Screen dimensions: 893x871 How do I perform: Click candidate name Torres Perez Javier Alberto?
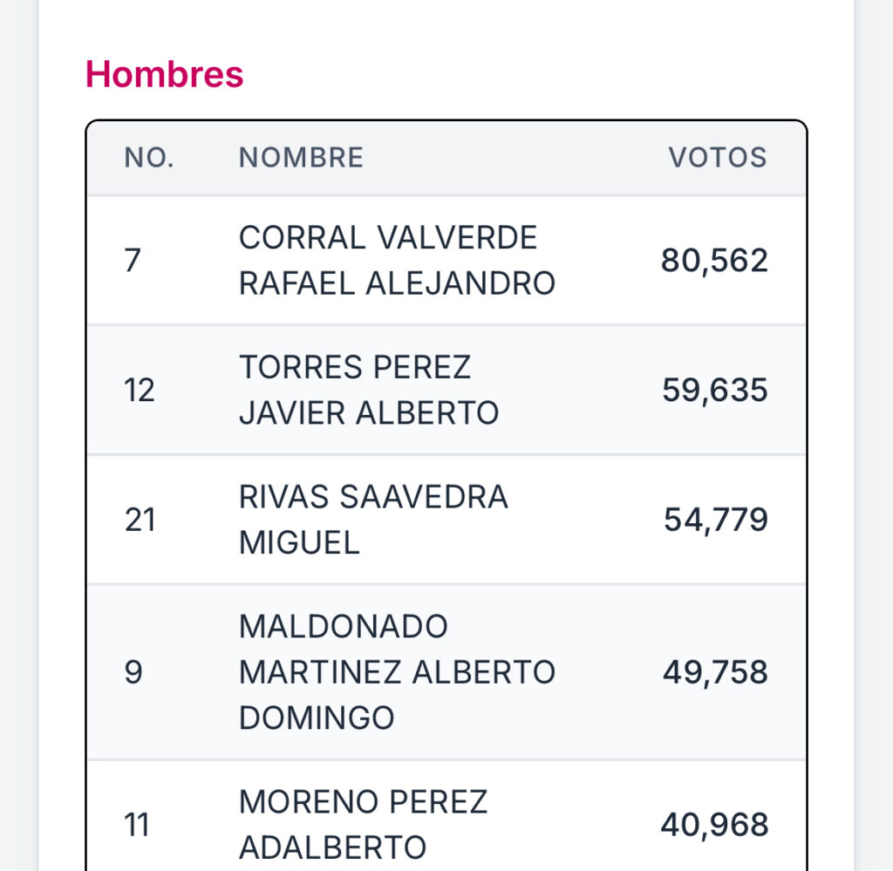(369, 390)
